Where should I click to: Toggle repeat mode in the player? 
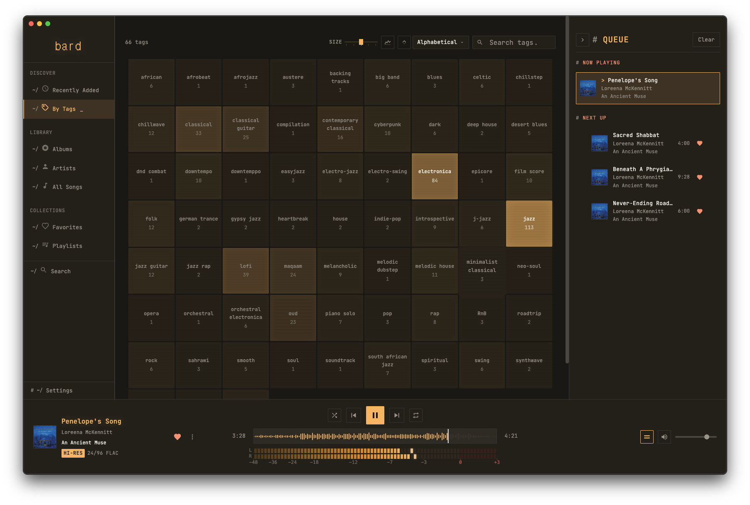tap(416, 415)
